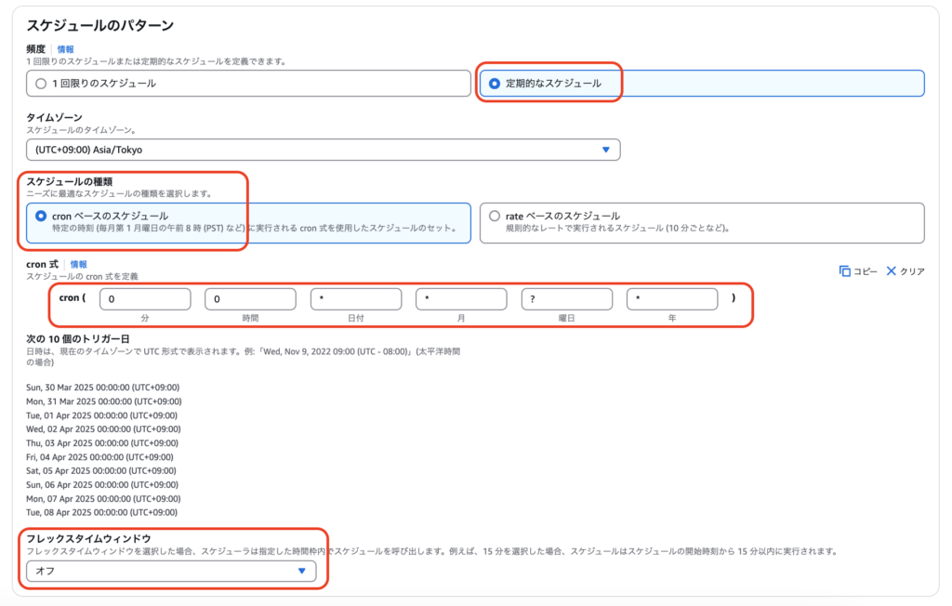This screenshot has width=952, height=606.
Task: Click the 年 (year) cron input field
Action: point(672,299)
